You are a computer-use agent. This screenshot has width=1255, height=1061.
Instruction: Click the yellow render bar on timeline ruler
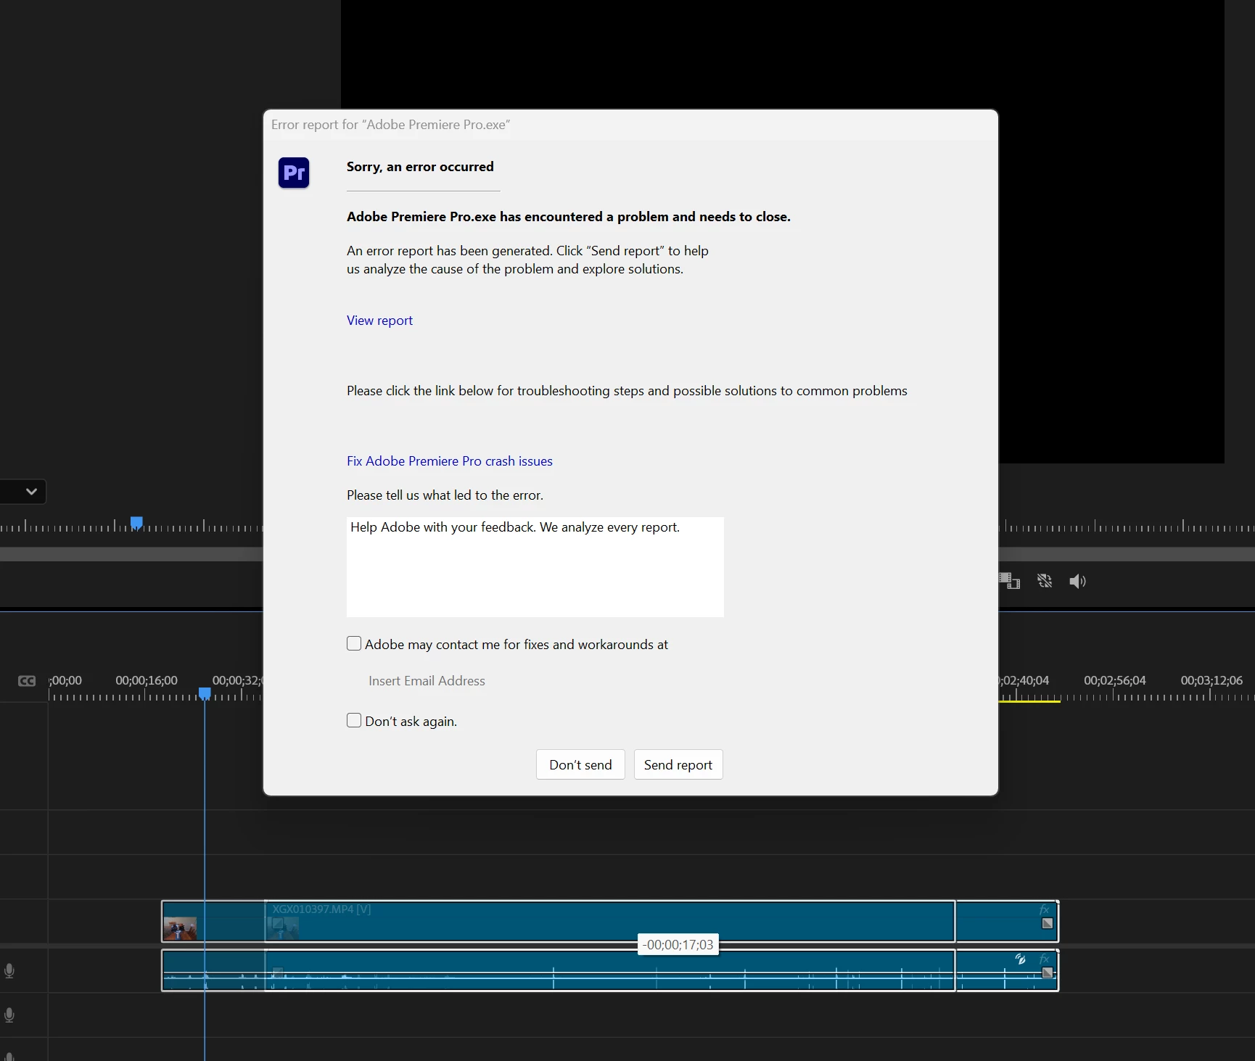tap(1029, 701)
